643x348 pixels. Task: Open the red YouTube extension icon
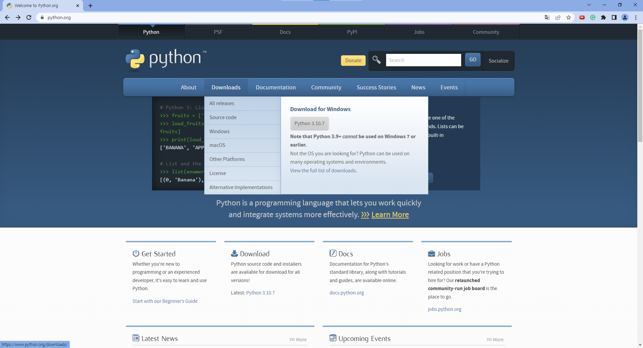point(582,17)
